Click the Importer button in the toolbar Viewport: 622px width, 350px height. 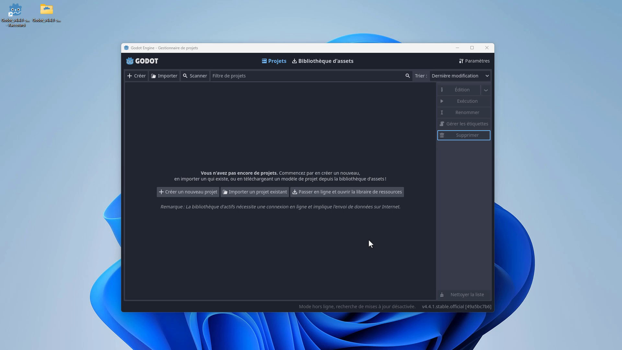click(x=164, y=76)
